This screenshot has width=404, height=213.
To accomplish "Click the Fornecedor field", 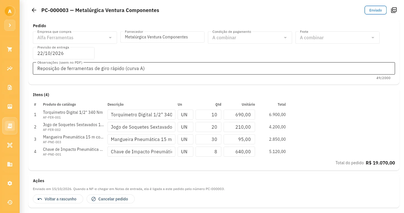I will pos(162,37).
